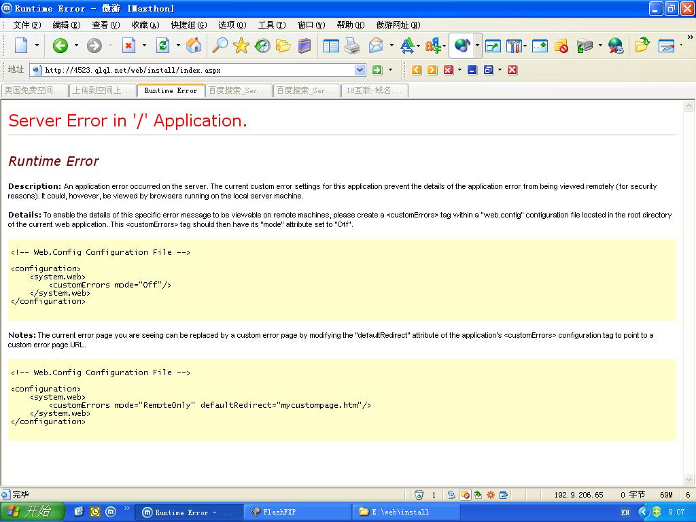Screen dimensions: 696x522
Task: Open the dropdown arrow beside the New page icon
Action: pos(37,46)
